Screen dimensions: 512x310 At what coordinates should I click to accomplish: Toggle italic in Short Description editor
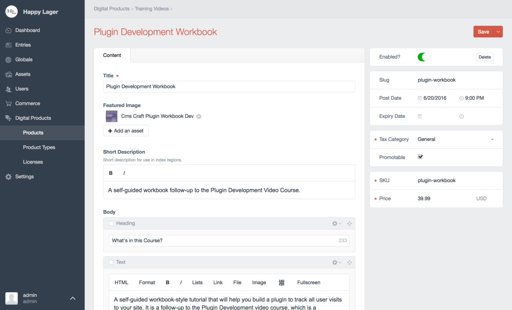tap(124, 173)
